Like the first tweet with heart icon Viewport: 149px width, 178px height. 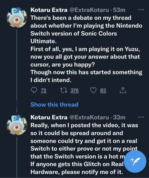(93, 90)
